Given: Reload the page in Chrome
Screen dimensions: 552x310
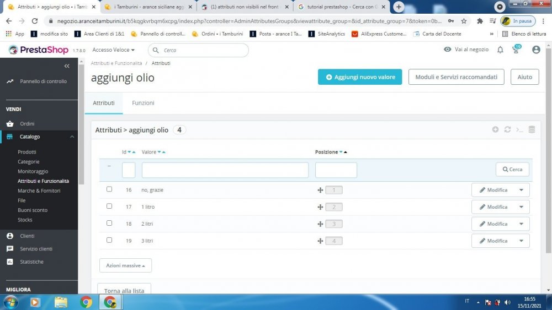Looking at the screenshot, I should click(34, 21).
